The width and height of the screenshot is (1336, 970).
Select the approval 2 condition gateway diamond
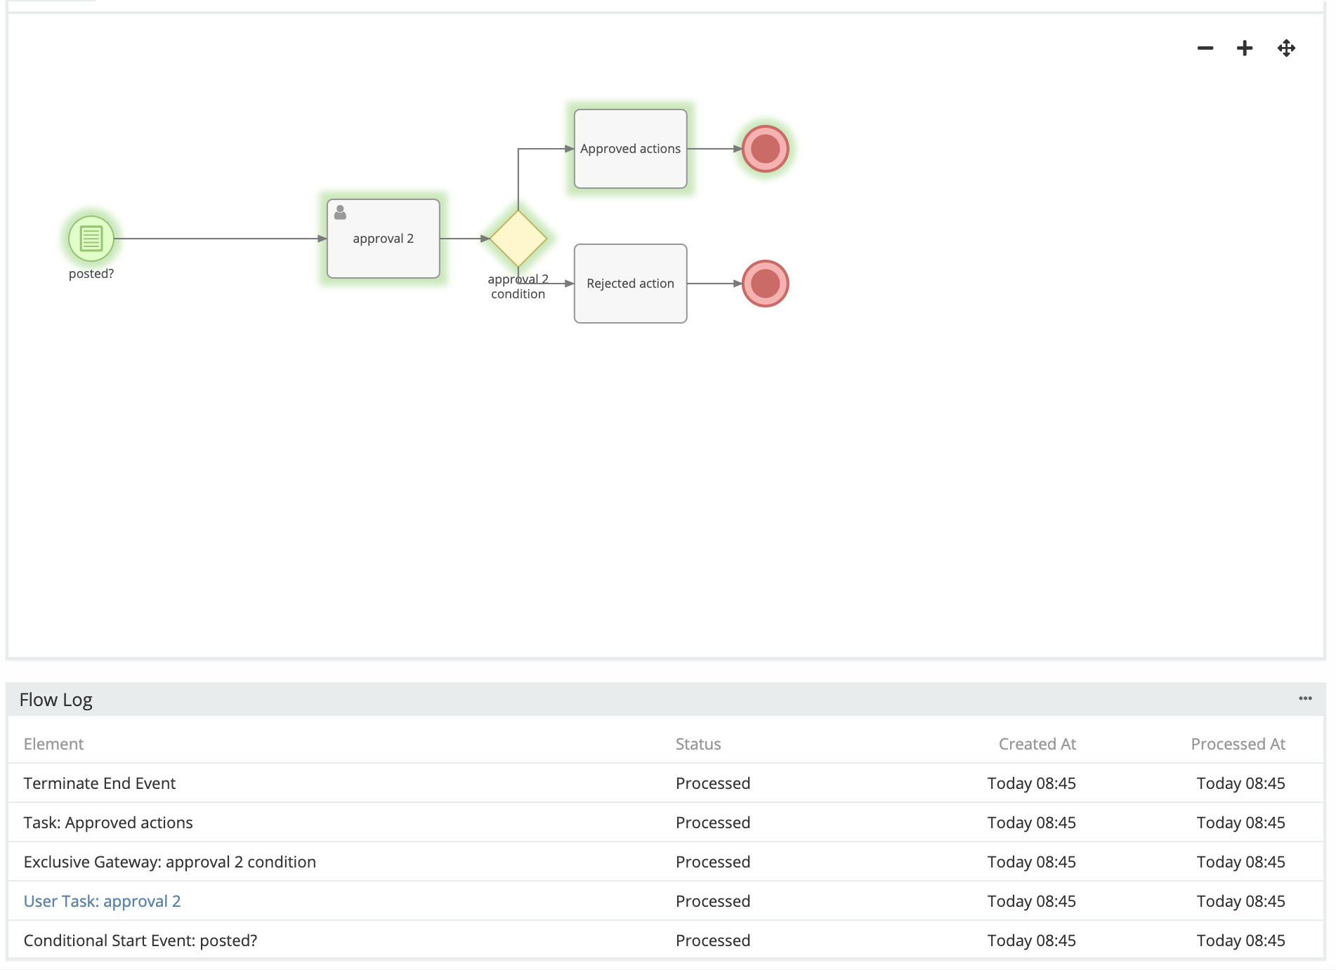point(518,239)
